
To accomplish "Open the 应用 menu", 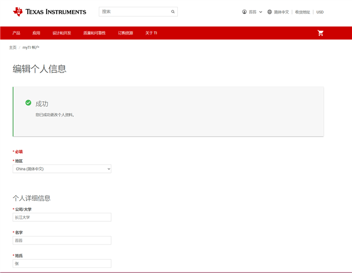I will (x=36, y=33).
